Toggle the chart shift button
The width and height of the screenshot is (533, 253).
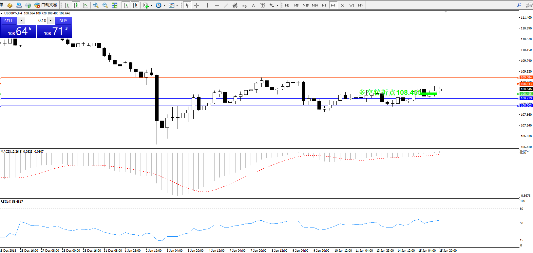tap(135, 5)
